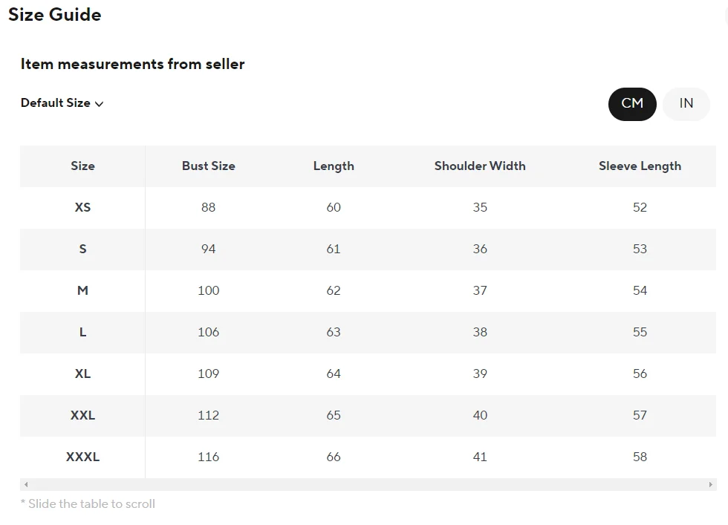The image size is (728, 525).
Task: Click the Bust Size column header
Action: click(208, 166)
